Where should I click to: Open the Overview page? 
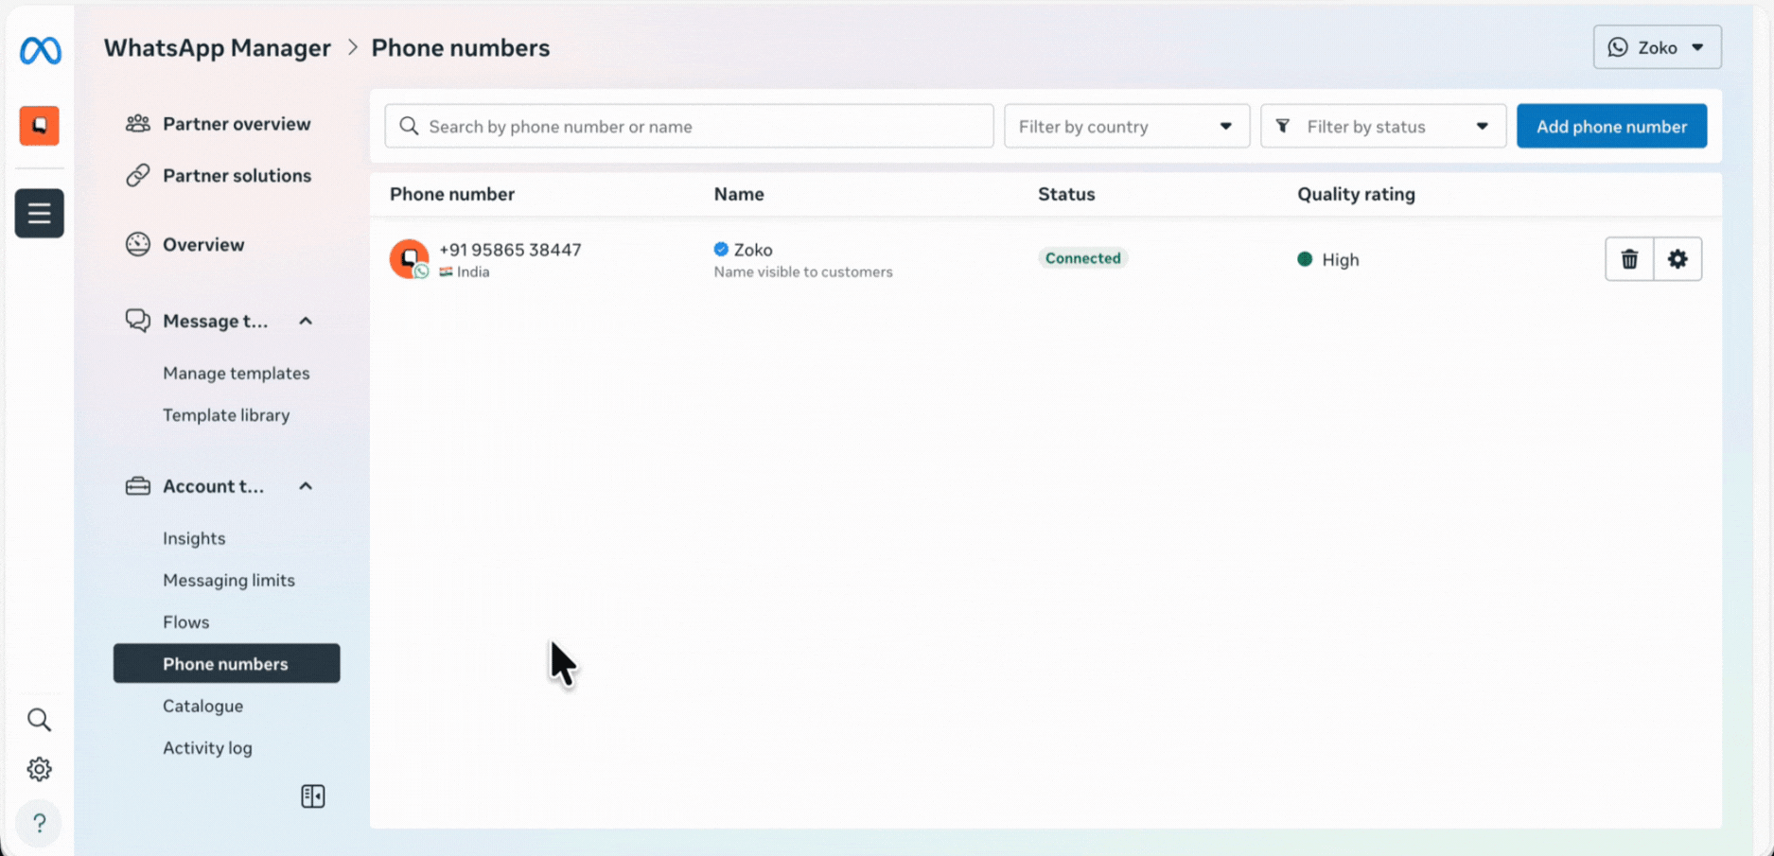coord(203,244)
